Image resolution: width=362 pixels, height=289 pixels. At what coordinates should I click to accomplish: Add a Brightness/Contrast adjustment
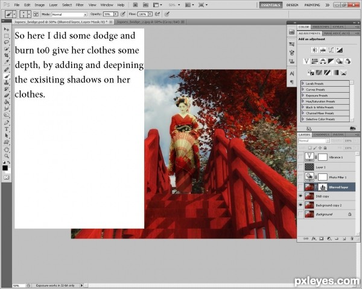point(315,50)
